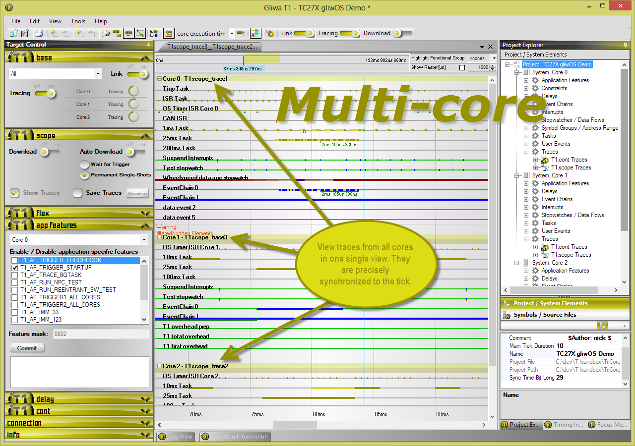
Task: Expand Application Features under Core 0
Action: point(526,80)
